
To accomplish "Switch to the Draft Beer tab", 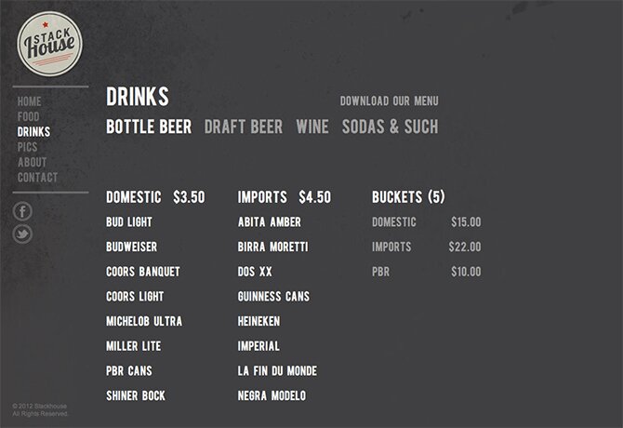I will [244, 127].
